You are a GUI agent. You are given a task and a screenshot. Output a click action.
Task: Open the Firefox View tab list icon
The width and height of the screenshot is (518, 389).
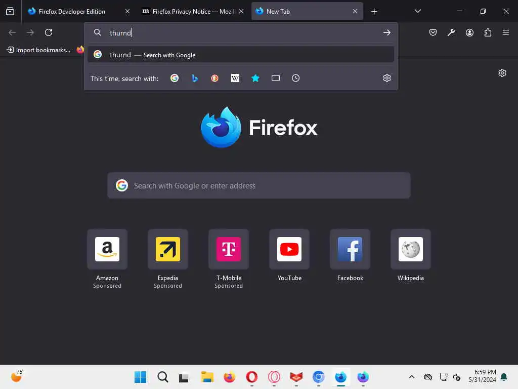pyautogui.click(x=10, y=11)
